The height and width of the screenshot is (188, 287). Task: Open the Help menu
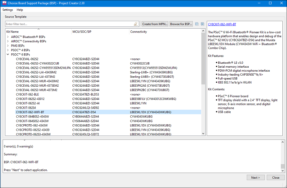[20, 10]
